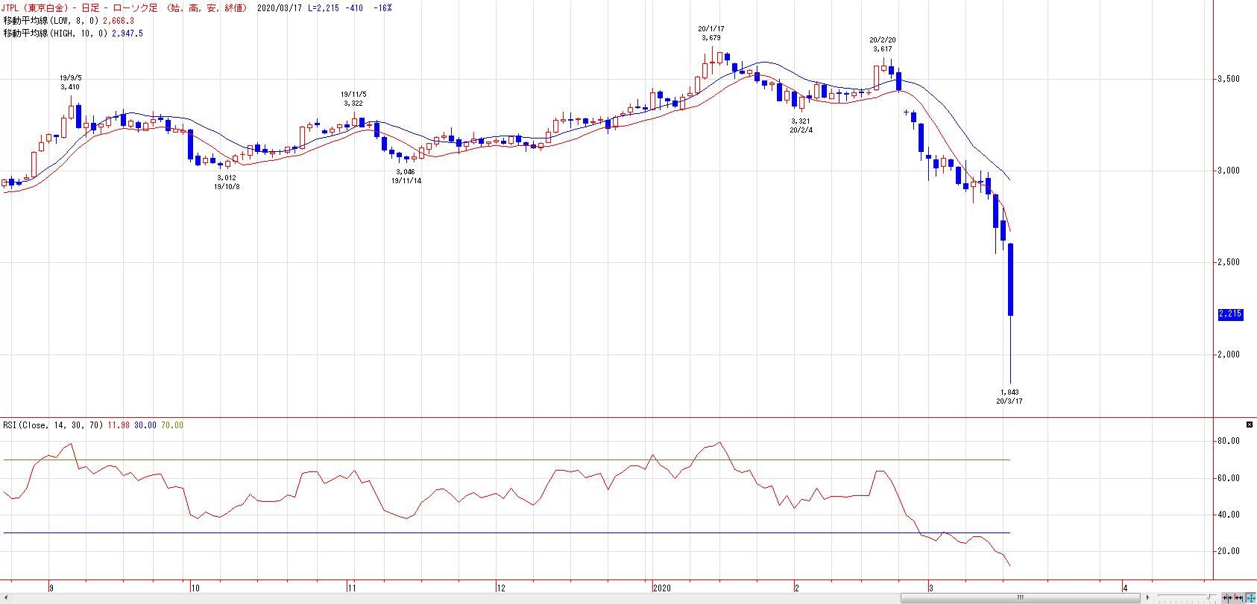Click the chart horizontal scrollbar thumb
1257x604 pixels.
pos(1020,598)
